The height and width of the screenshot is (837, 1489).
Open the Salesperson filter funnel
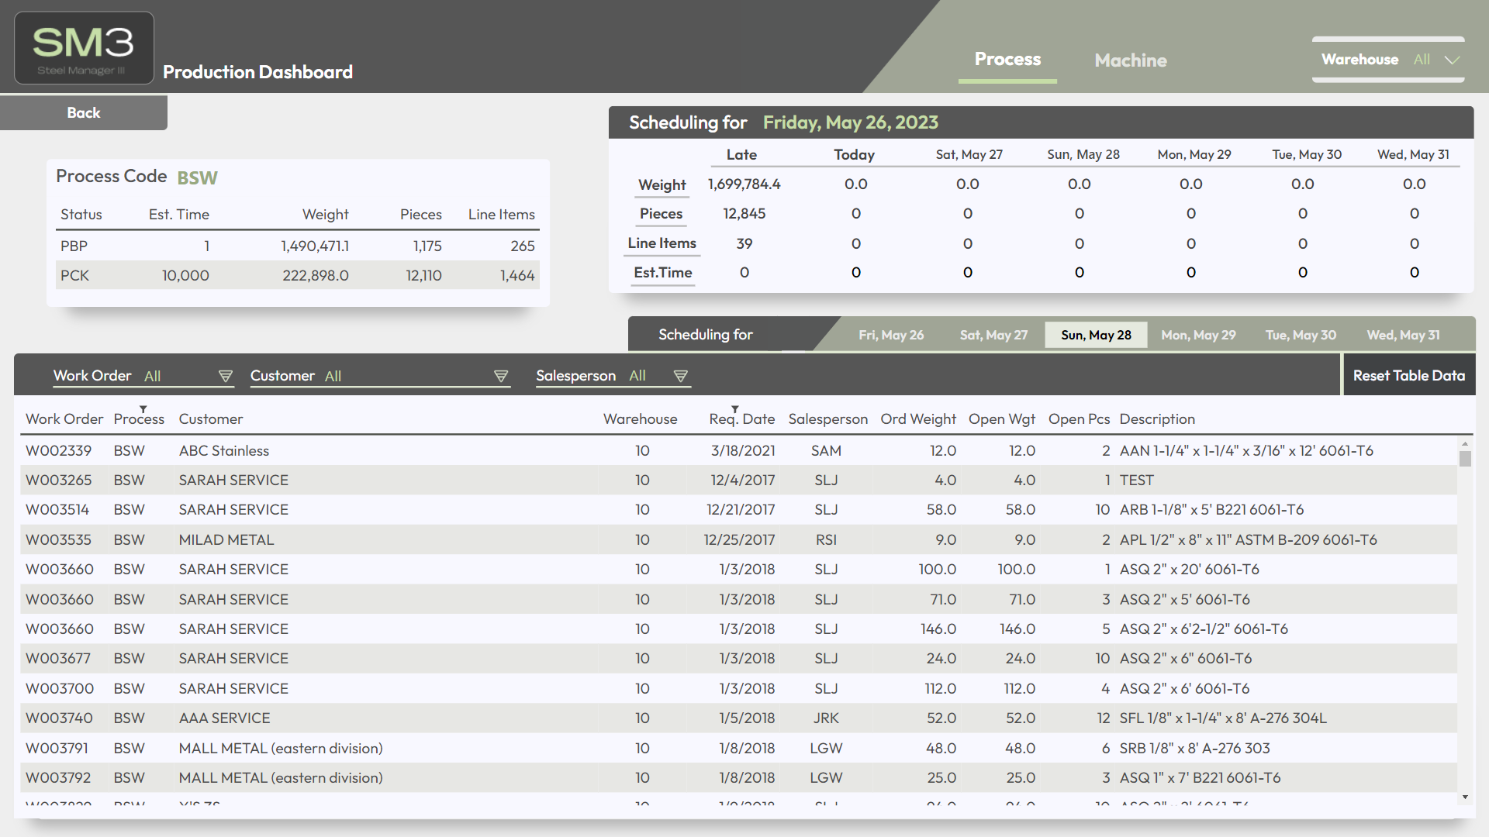pos(681,376)
